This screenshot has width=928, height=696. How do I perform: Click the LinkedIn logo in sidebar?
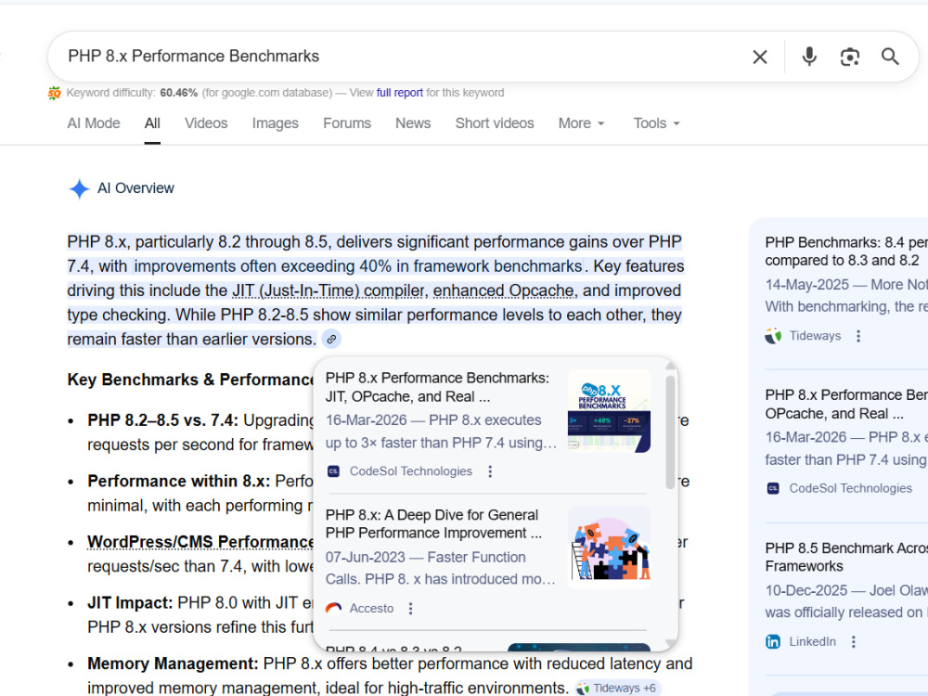773,642
